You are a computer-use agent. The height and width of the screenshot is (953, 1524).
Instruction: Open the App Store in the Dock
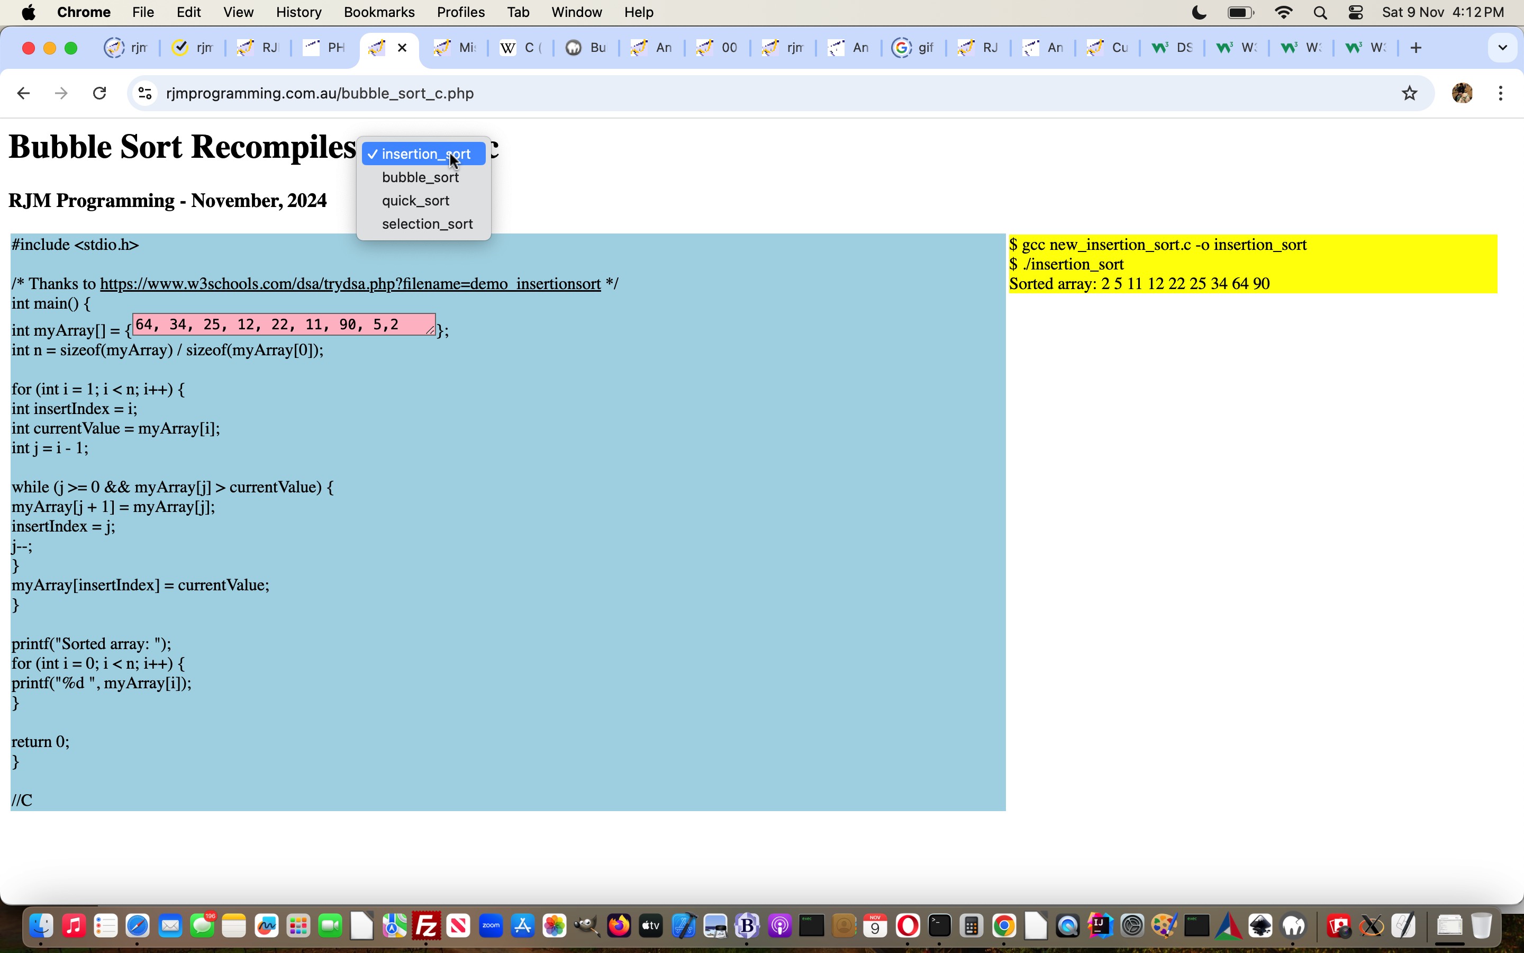pyautogui.click(x=523, y=926)
